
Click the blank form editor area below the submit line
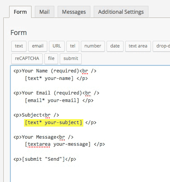click(x=90, y=172)
